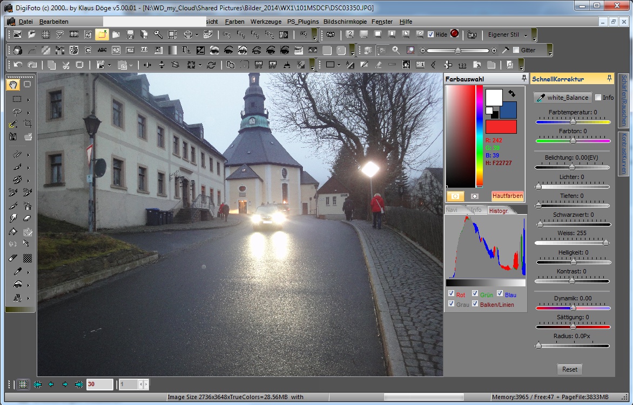633x405 pixels.
Task: Disable the Rot histogram channel
Action: (x=452, y=294)
